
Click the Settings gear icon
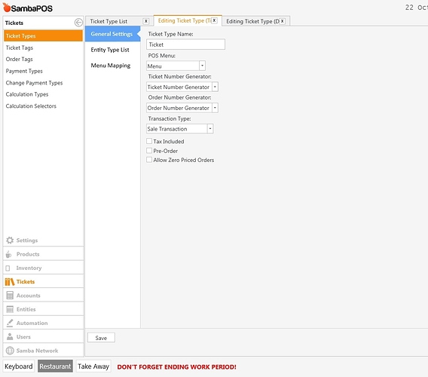click(x=10, y=240)
